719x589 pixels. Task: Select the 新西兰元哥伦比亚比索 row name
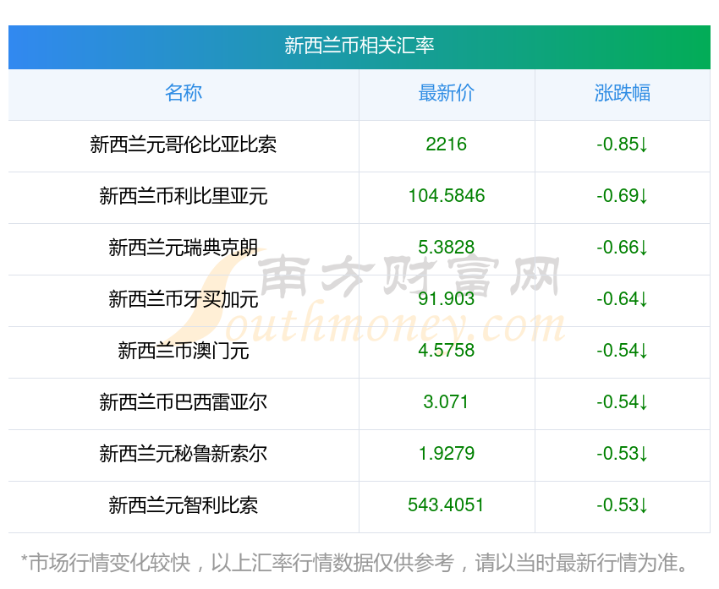(184, 145)
